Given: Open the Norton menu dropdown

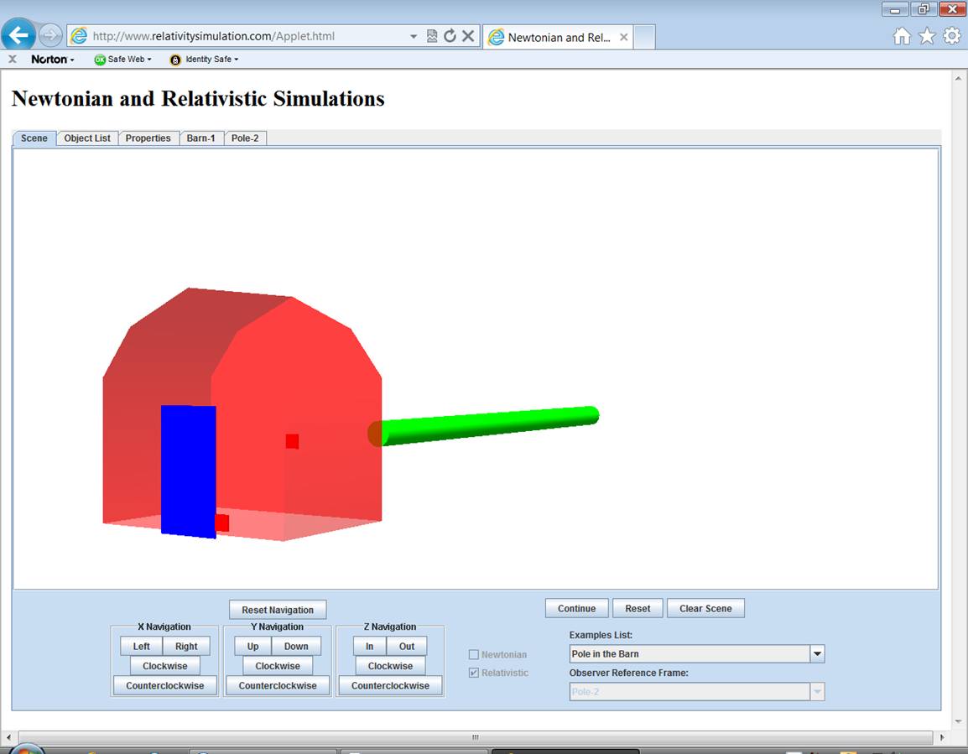Looking at the screenshot, I should coord(53,60).
